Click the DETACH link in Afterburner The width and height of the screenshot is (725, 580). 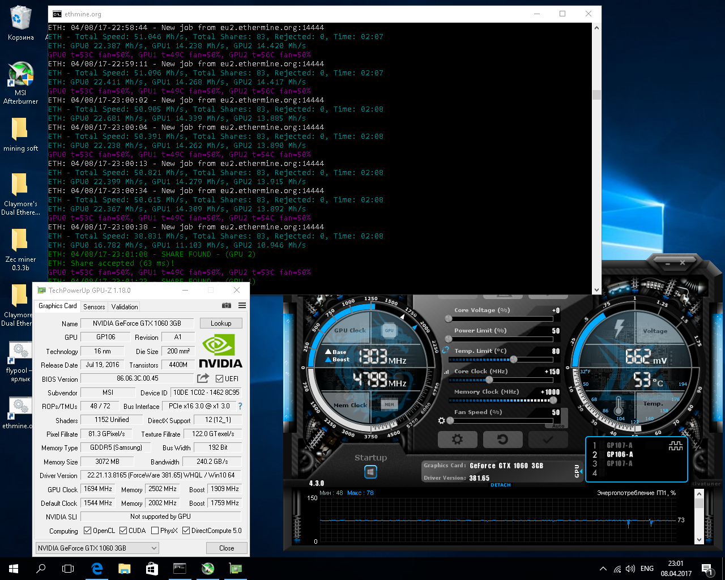501,485
